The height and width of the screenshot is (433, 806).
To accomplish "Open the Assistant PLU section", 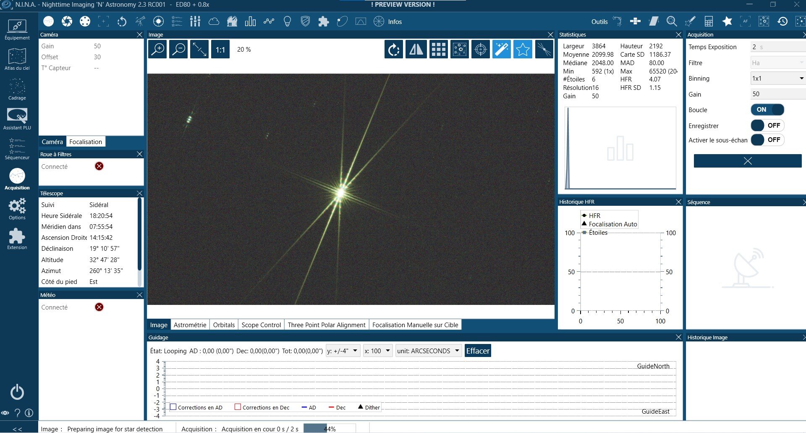I will pos(17,119).
